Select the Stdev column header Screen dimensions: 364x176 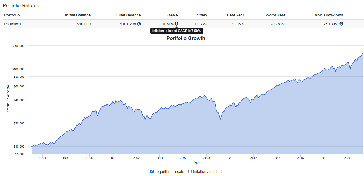(x=202, y=15)
